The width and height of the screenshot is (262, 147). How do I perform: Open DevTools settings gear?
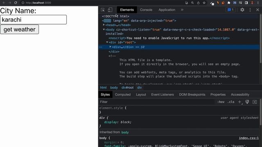[242, 10]
